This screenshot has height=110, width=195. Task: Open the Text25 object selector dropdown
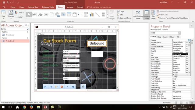coord(179,33)
